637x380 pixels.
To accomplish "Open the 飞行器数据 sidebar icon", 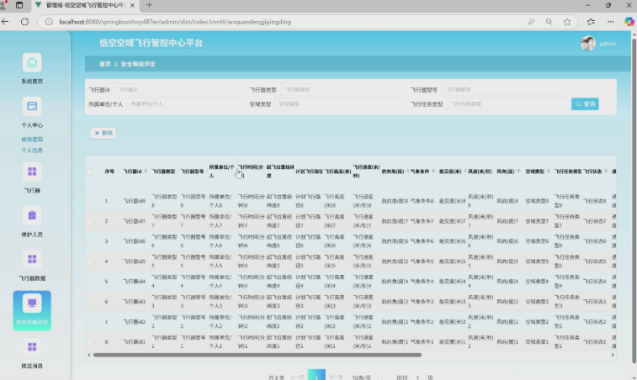I will point(32,260).
